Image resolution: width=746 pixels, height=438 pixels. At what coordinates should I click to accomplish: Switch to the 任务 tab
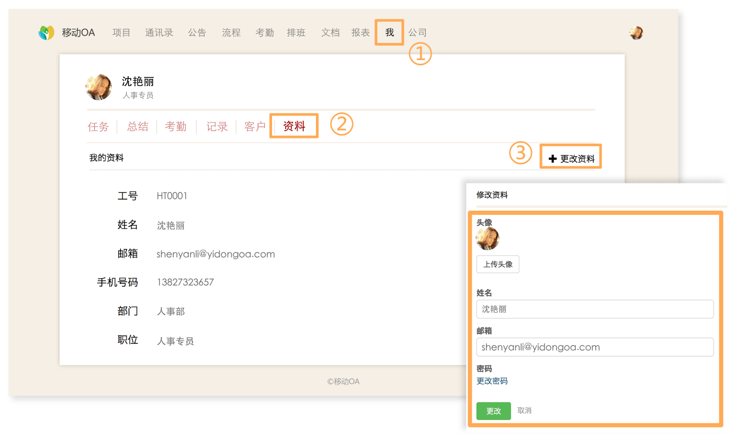tap(98, 126)
